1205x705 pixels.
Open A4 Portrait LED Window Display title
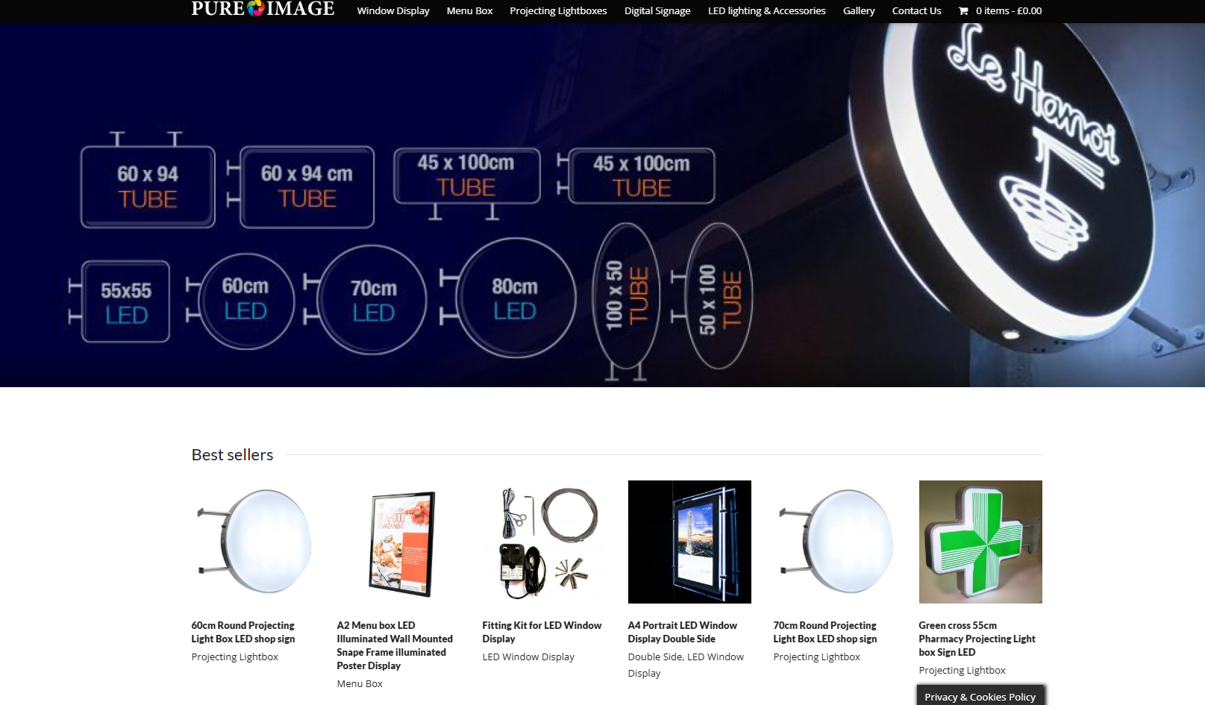(682, 632)
